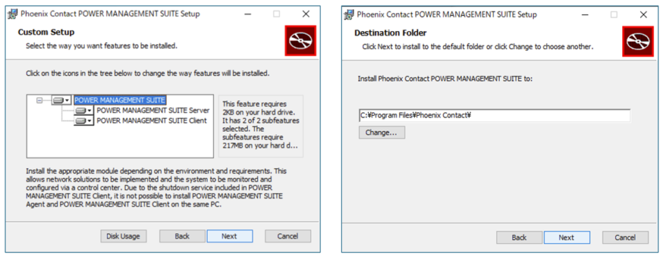This screenshot has height=256, width=663.
Task: Close the Destination Folder window
Action: (x=644, y=14)
